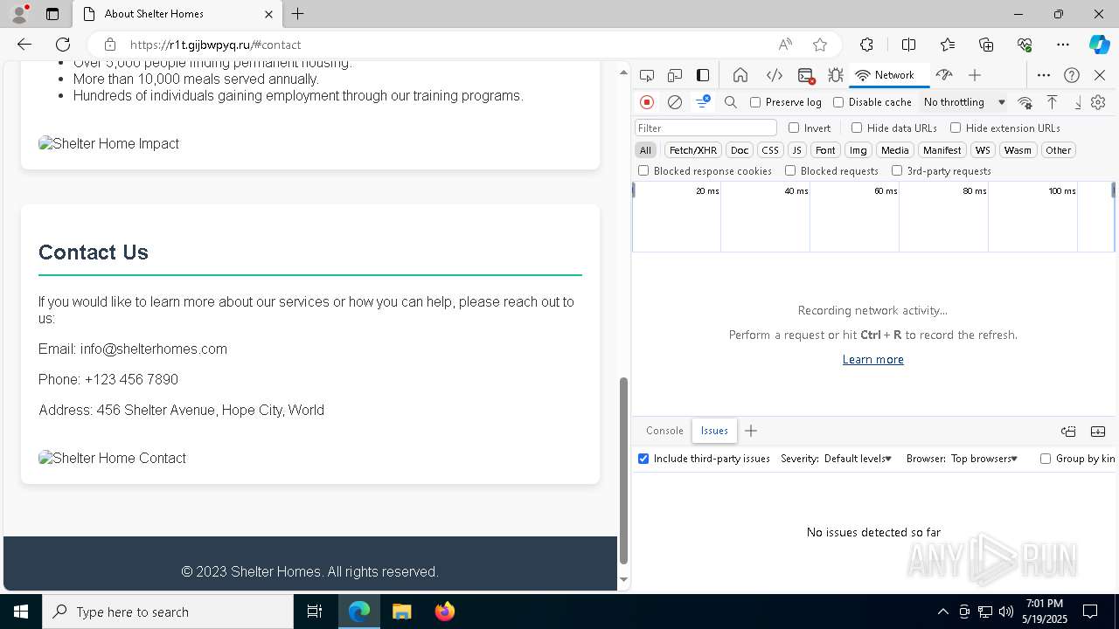This screenshot has height=629, width=1119.
Task: Filter requests by JS type
Action: (x=796, y=150)
